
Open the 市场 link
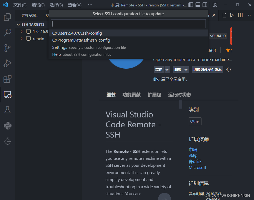[193, 150]
